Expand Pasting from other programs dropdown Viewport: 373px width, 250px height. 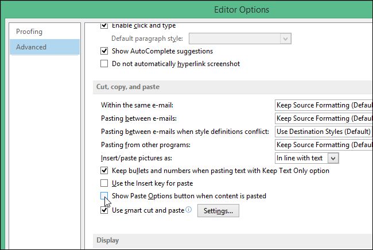(x=323, y=145)
